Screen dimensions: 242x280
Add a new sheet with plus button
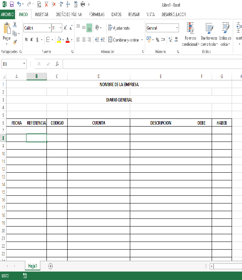point(50,266)
